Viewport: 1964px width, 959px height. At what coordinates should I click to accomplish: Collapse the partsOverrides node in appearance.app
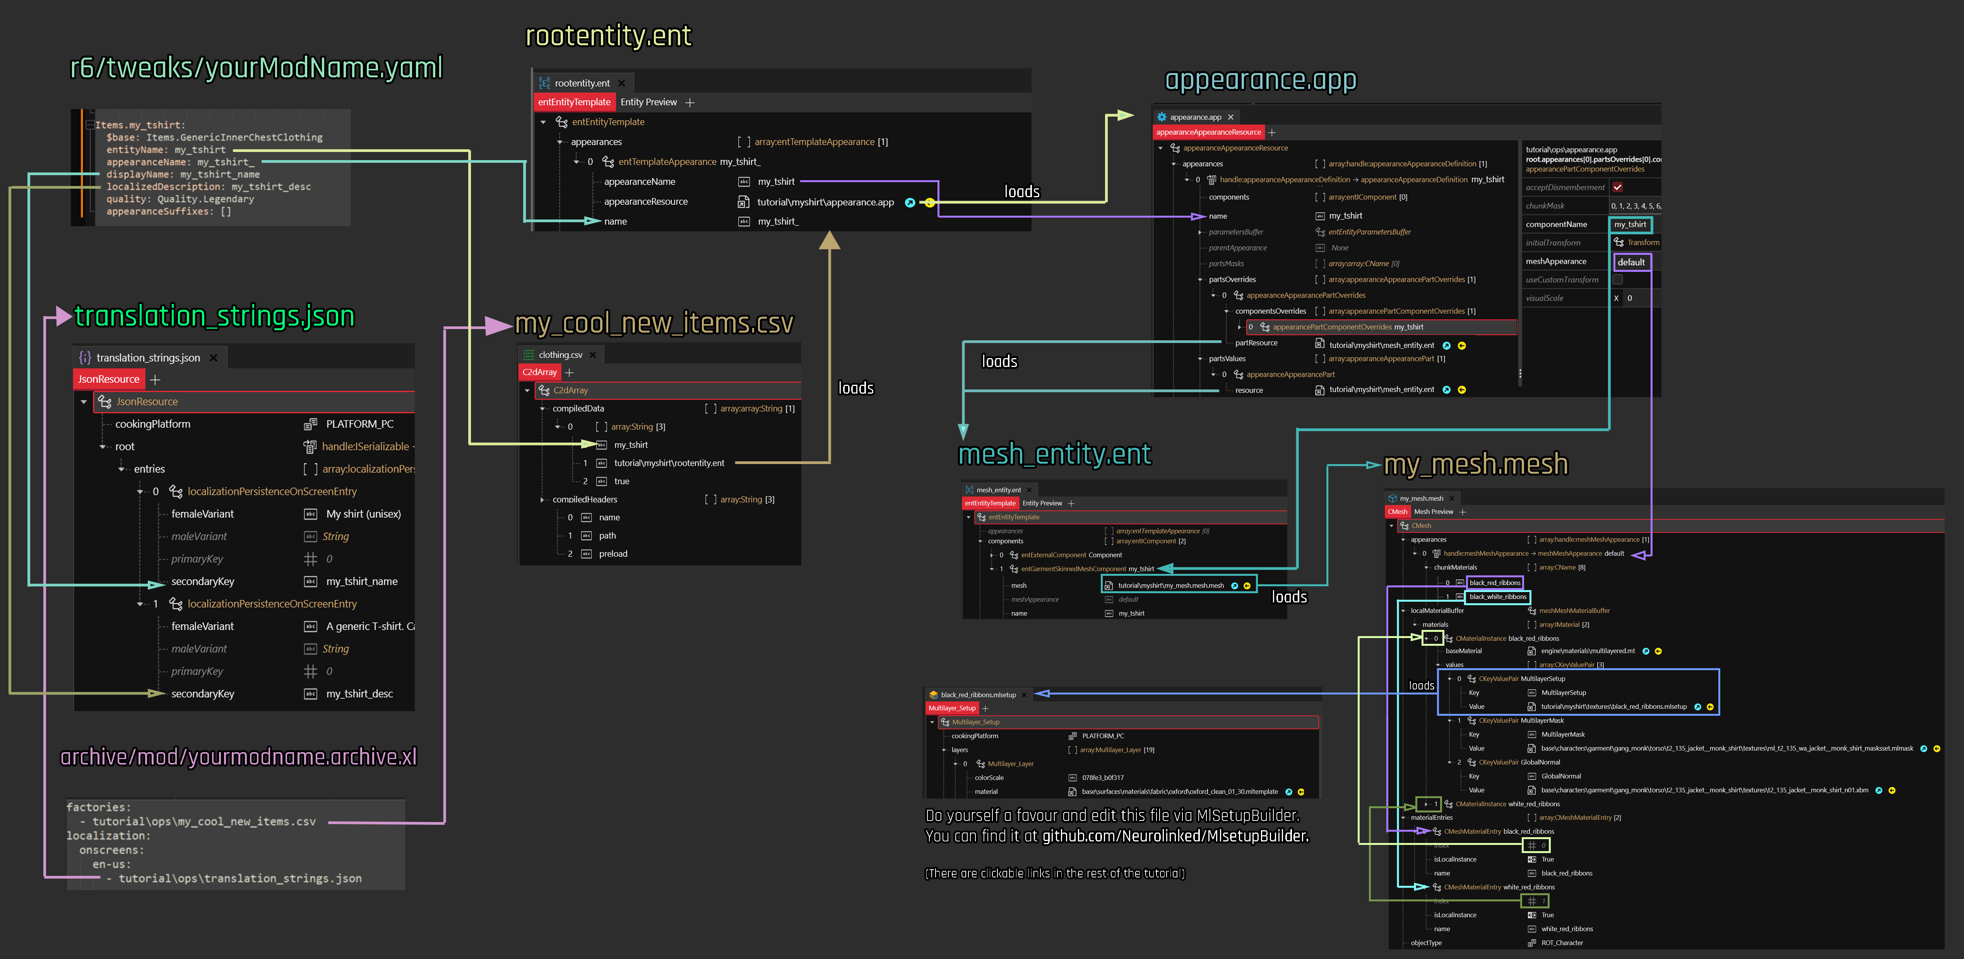1200,280
